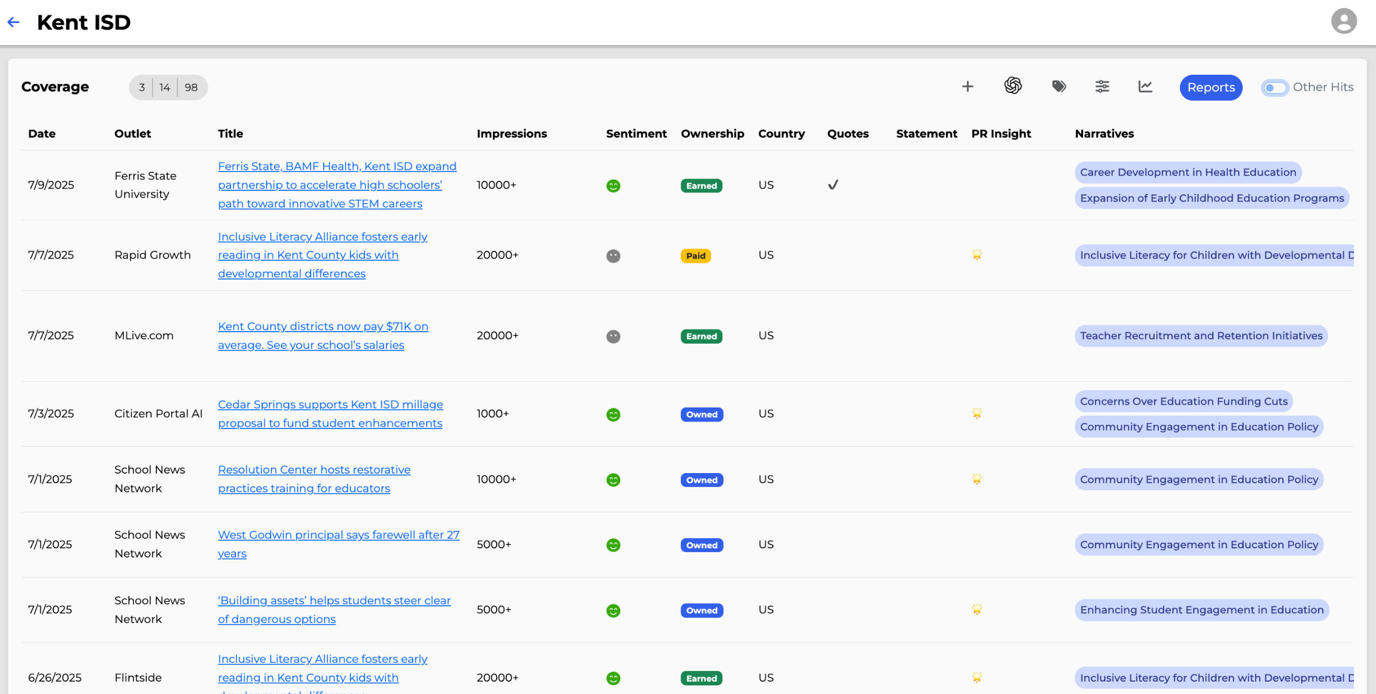The height and width of the screenshot is (694, 1376).
Task: Click PR Insight star for 'Building assets' row
Action: click(977, 610)
